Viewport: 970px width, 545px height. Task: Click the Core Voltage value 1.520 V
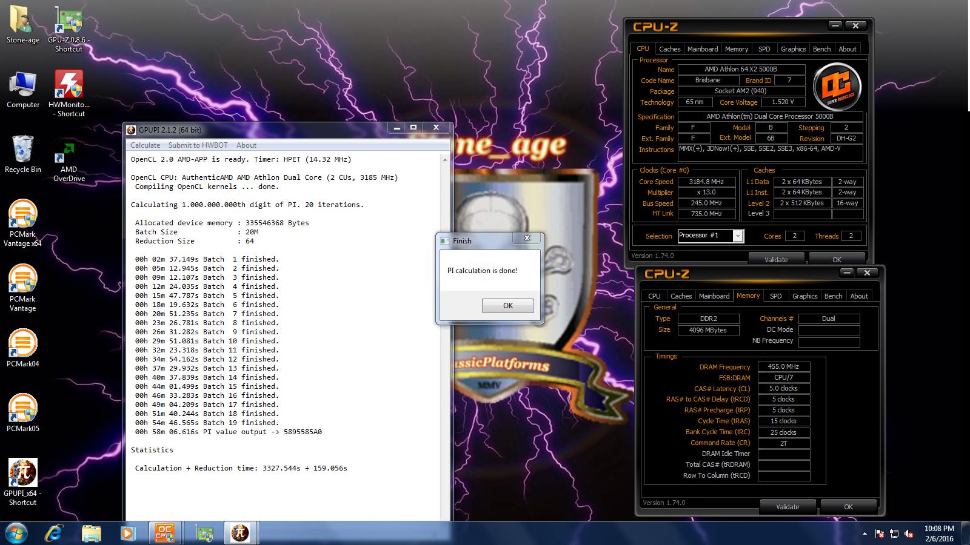pos(782,102)
